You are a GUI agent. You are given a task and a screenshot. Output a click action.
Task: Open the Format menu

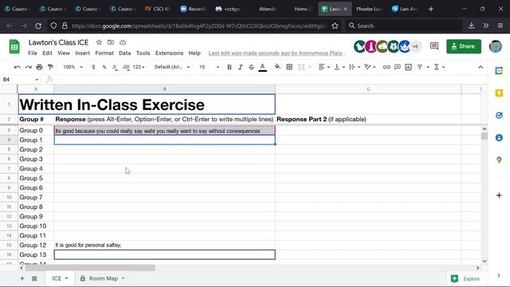[104, 53]
